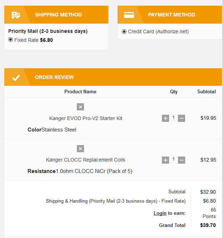223x238 pixels.
Task: Remove Kanger EVOD Pro-V2 Starter Kit item
Action: click(x=80, y=107)
